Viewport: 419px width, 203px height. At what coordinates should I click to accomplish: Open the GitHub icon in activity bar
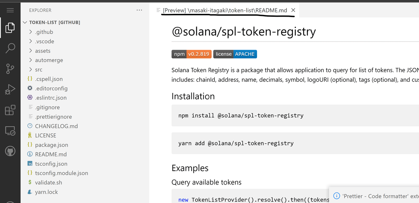point(10,151)
